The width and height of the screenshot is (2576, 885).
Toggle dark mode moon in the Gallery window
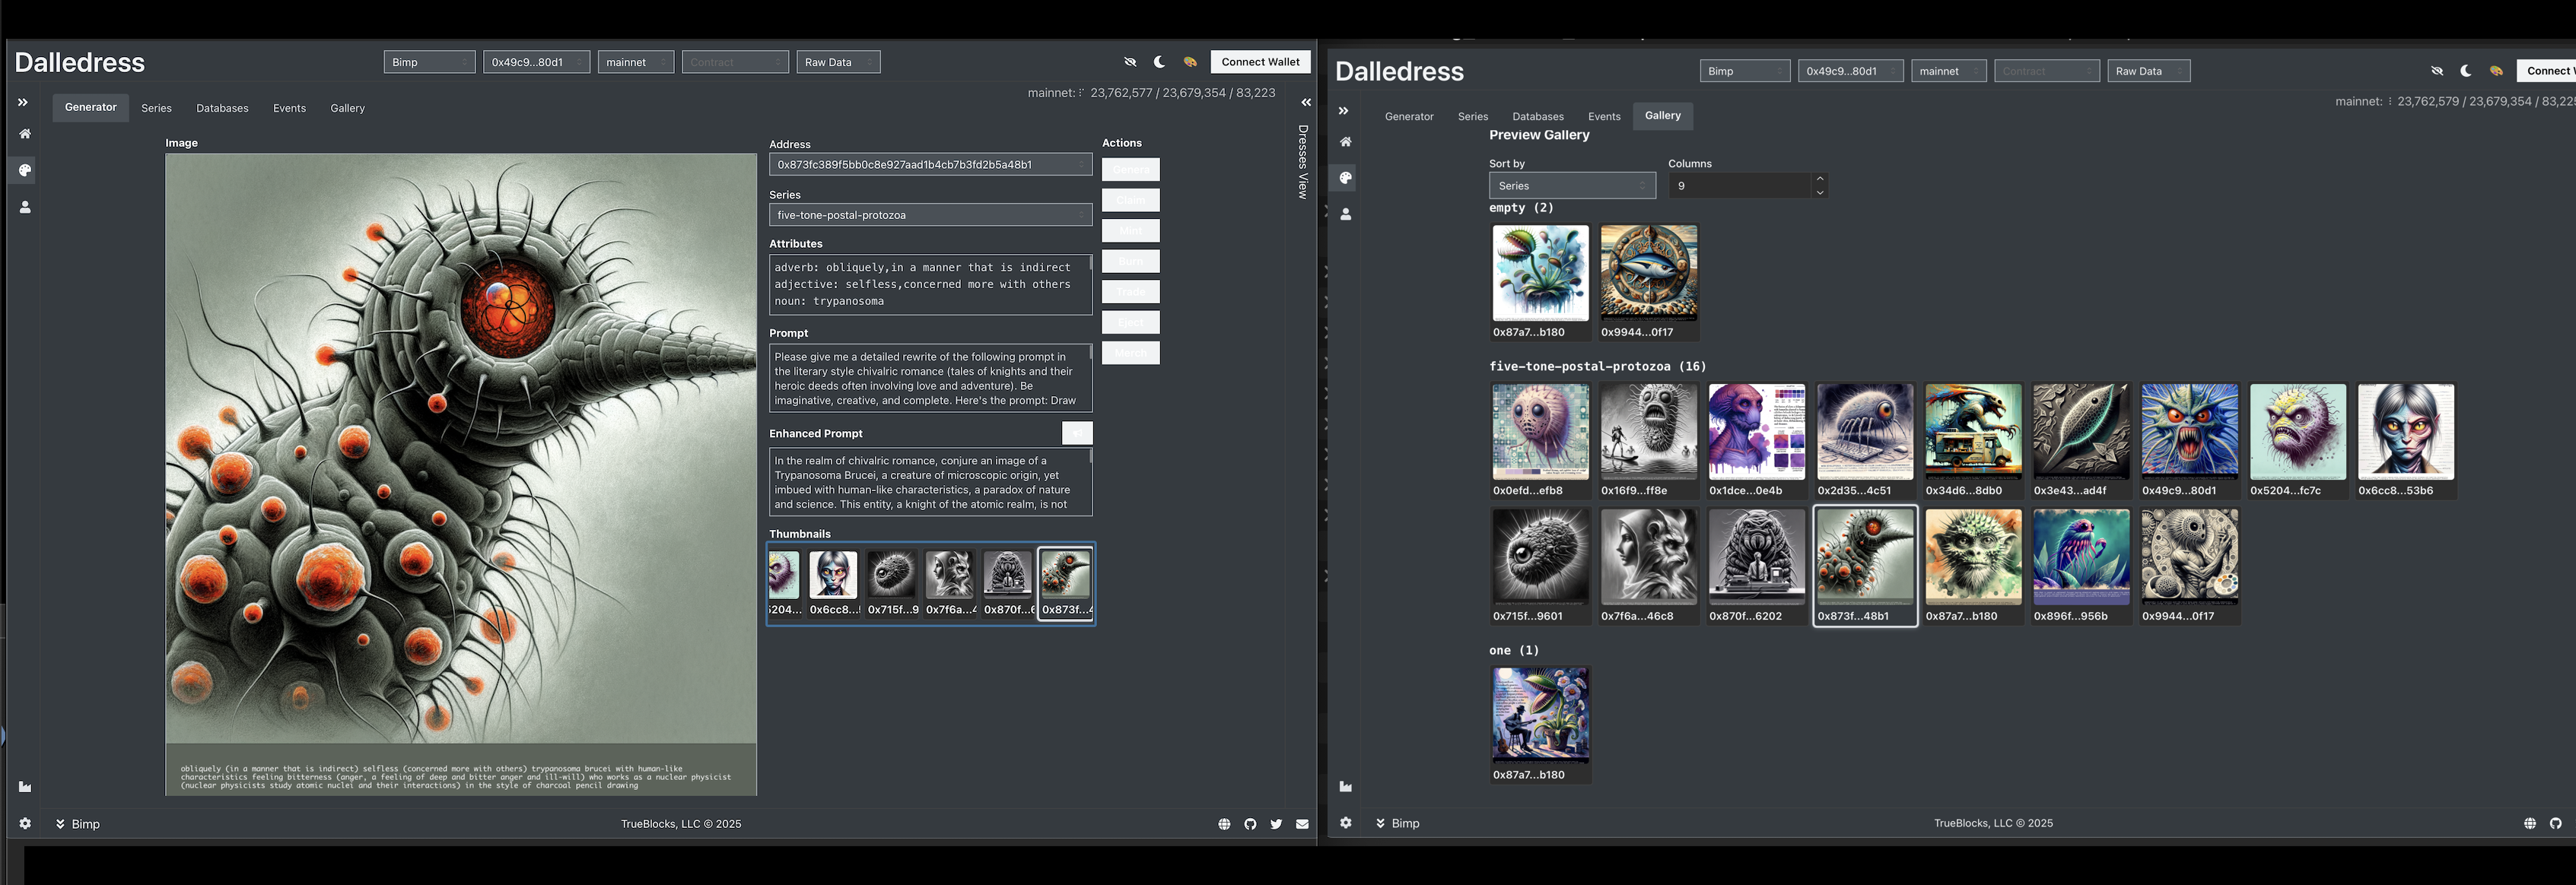coord(2467,71)
